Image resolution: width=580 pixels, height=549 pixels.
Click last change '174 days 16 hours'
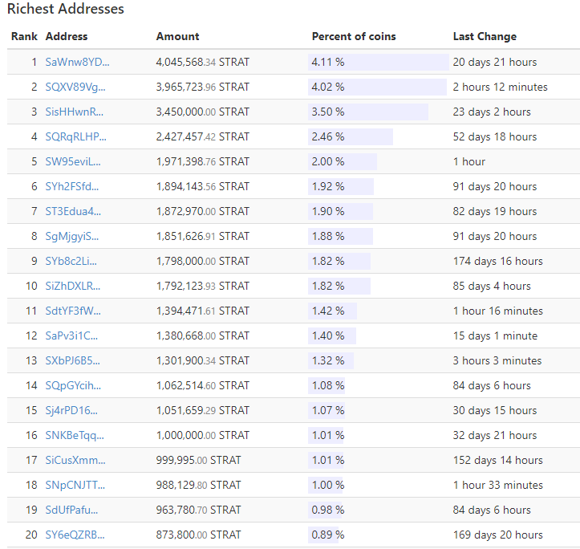coord(498,261)
